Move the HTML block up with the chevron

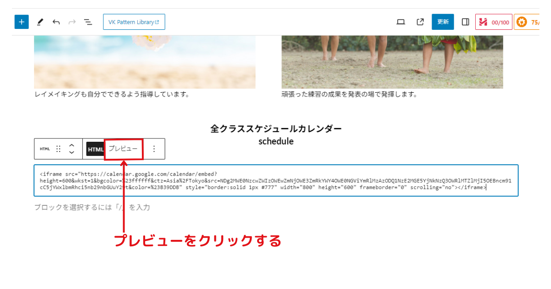coord(71,145)
